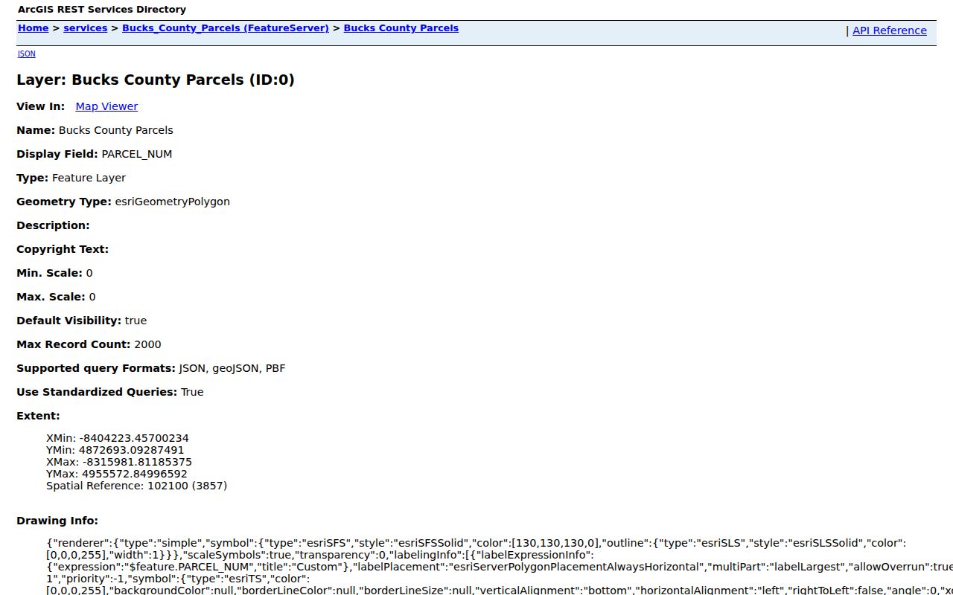Click the Max Record Count 2000 value
This screenshot has height=595, width=953.
click(147, 344)
